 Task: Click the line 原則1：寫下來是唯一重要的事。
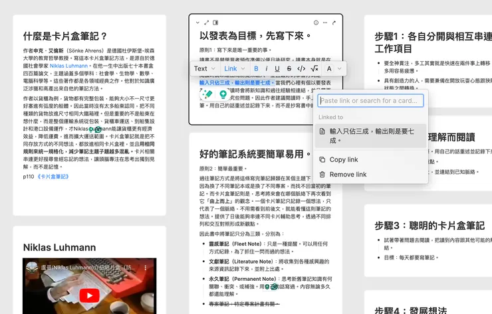tap(235, 50)
